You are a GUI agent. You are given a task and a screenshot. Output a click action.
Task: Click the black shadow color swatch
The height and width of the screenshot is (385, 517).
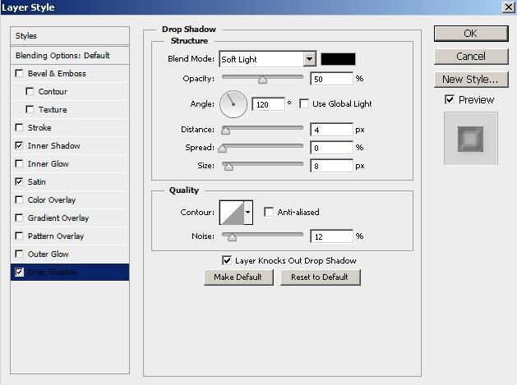coord(339,59)
